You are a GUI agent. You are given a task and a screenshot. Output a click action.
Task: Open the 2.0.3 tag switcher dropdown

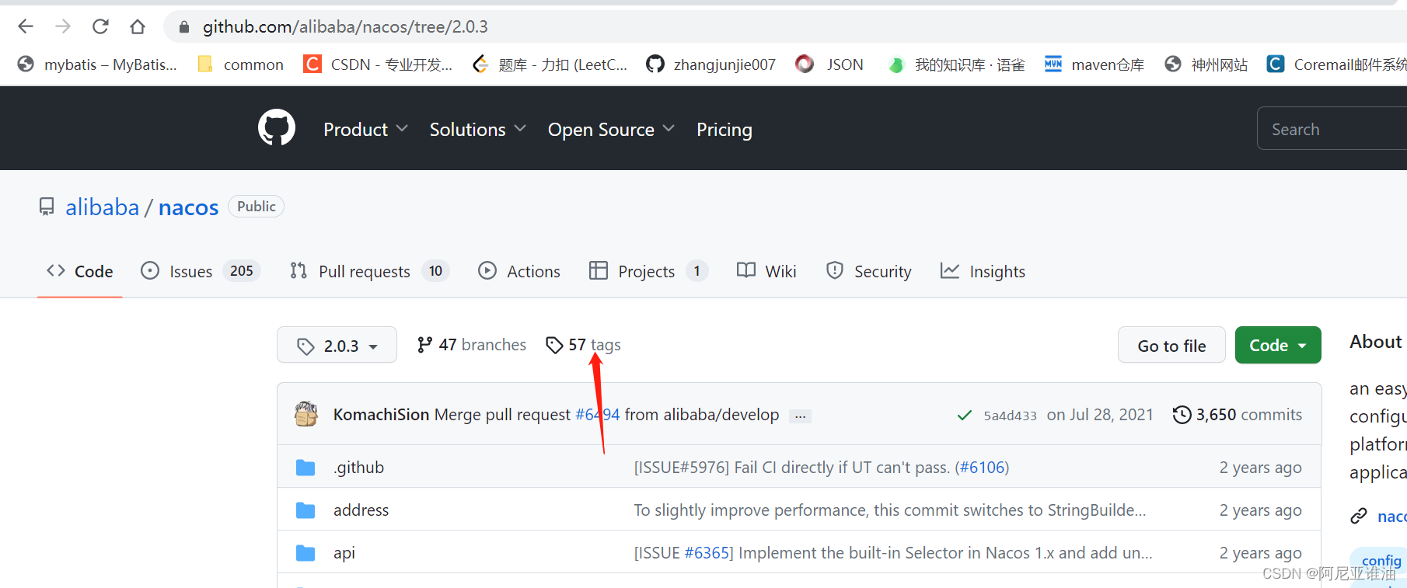[x=337, y=345]
